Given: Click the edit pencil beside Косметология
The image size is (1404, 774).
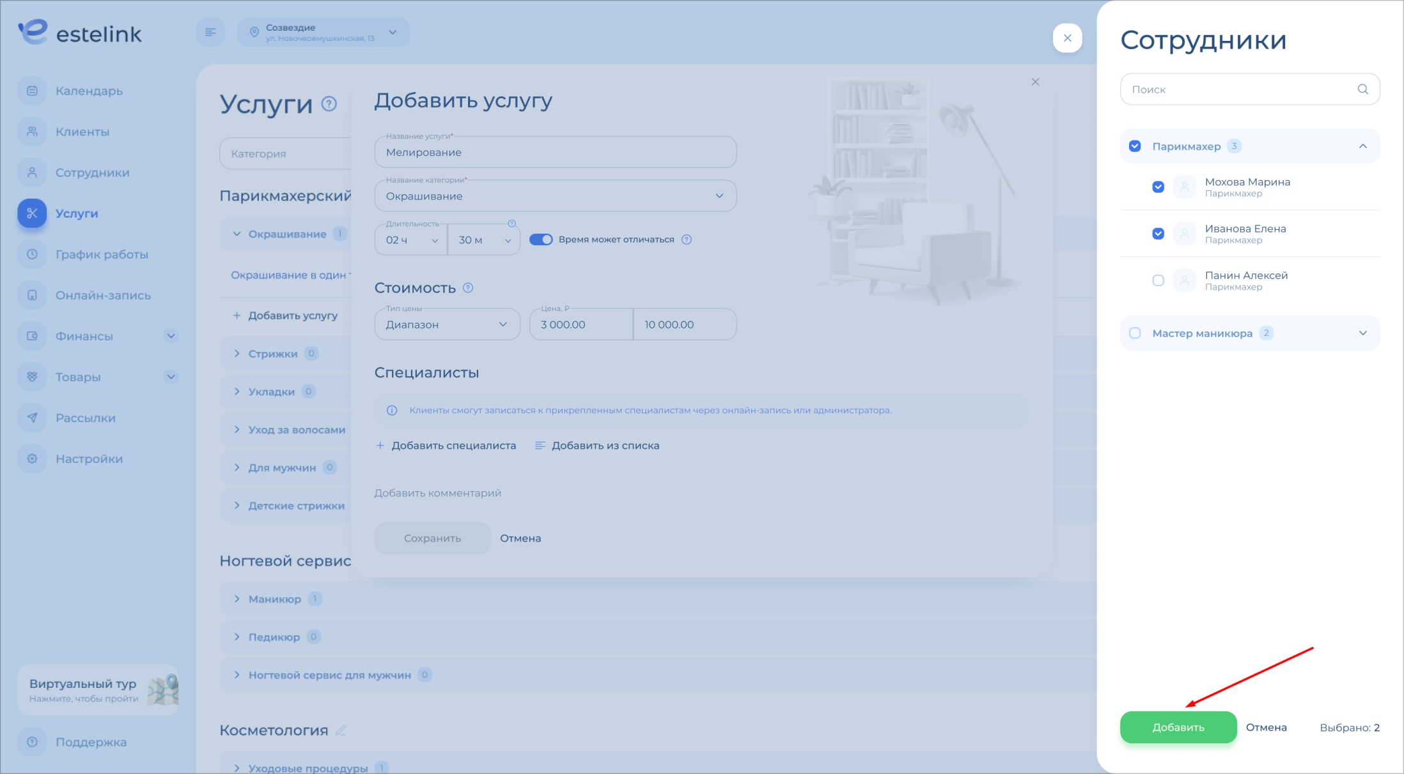Looking at the screenshot, I should click(x=341, y=730).
